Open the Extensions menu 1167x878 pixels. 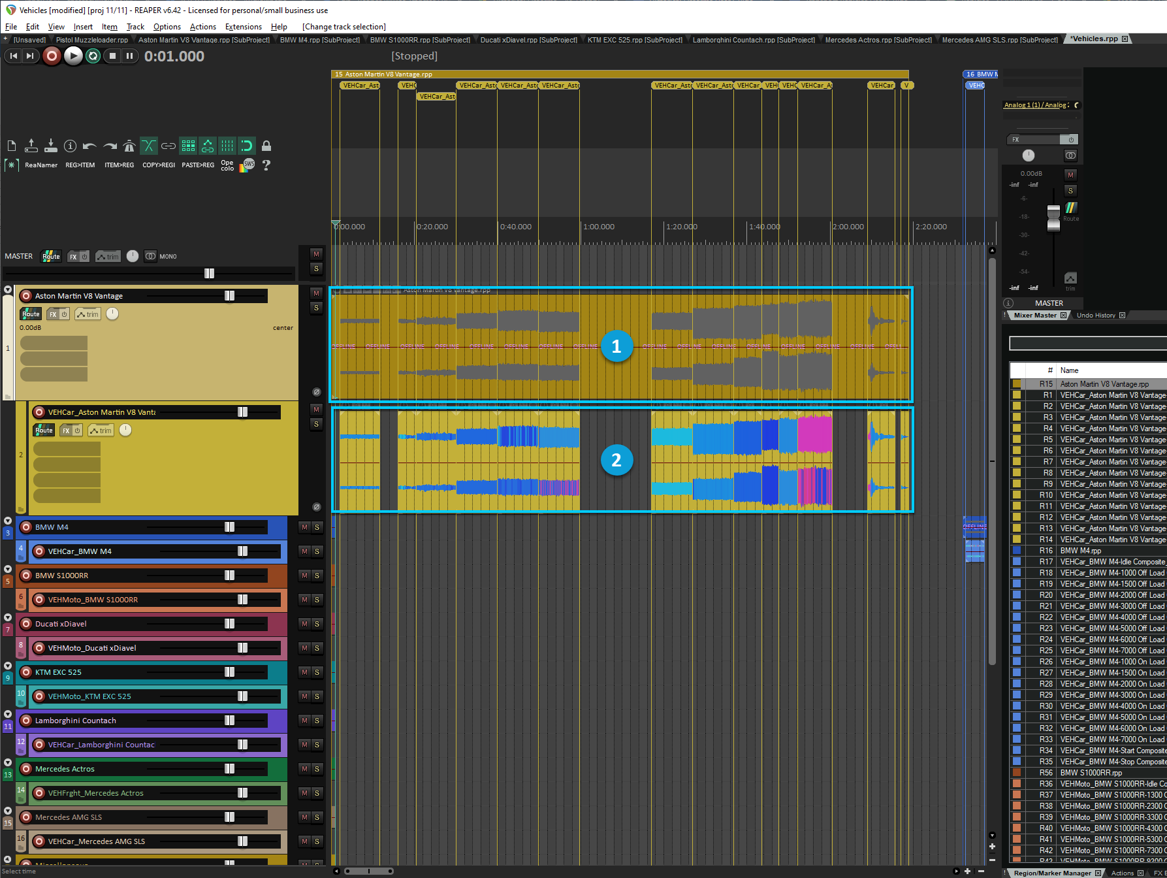243,27
